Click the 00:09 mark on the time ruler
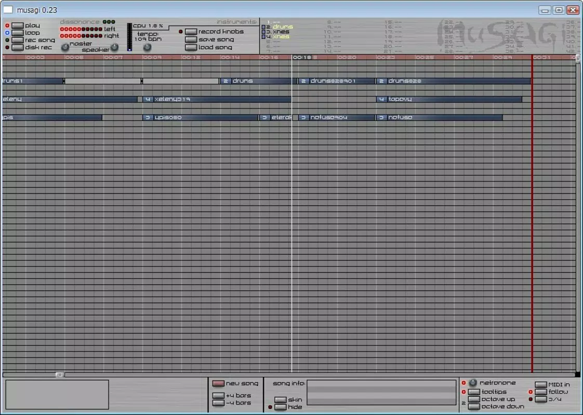The width and height of the screenshot is (583, 415). pos(152,57)
